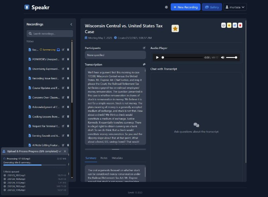Switch to the Notes tab
The height and width of the screenshot is (197, 268).
point(104,158)
